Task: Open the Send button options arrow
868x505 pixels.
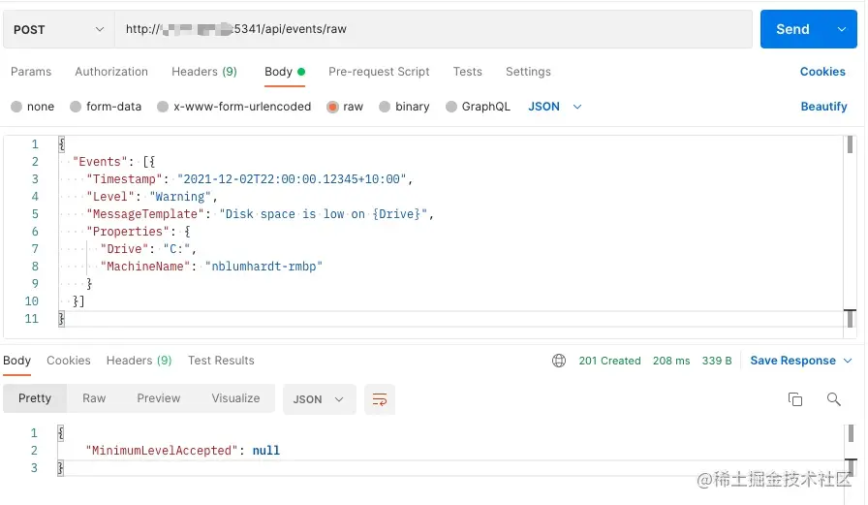Action: (x=842, y=29)
